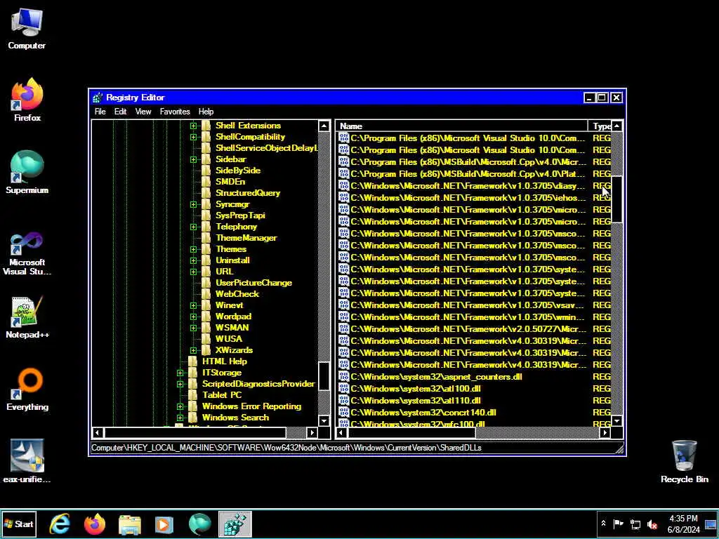Open the View menu

[143, 112]
